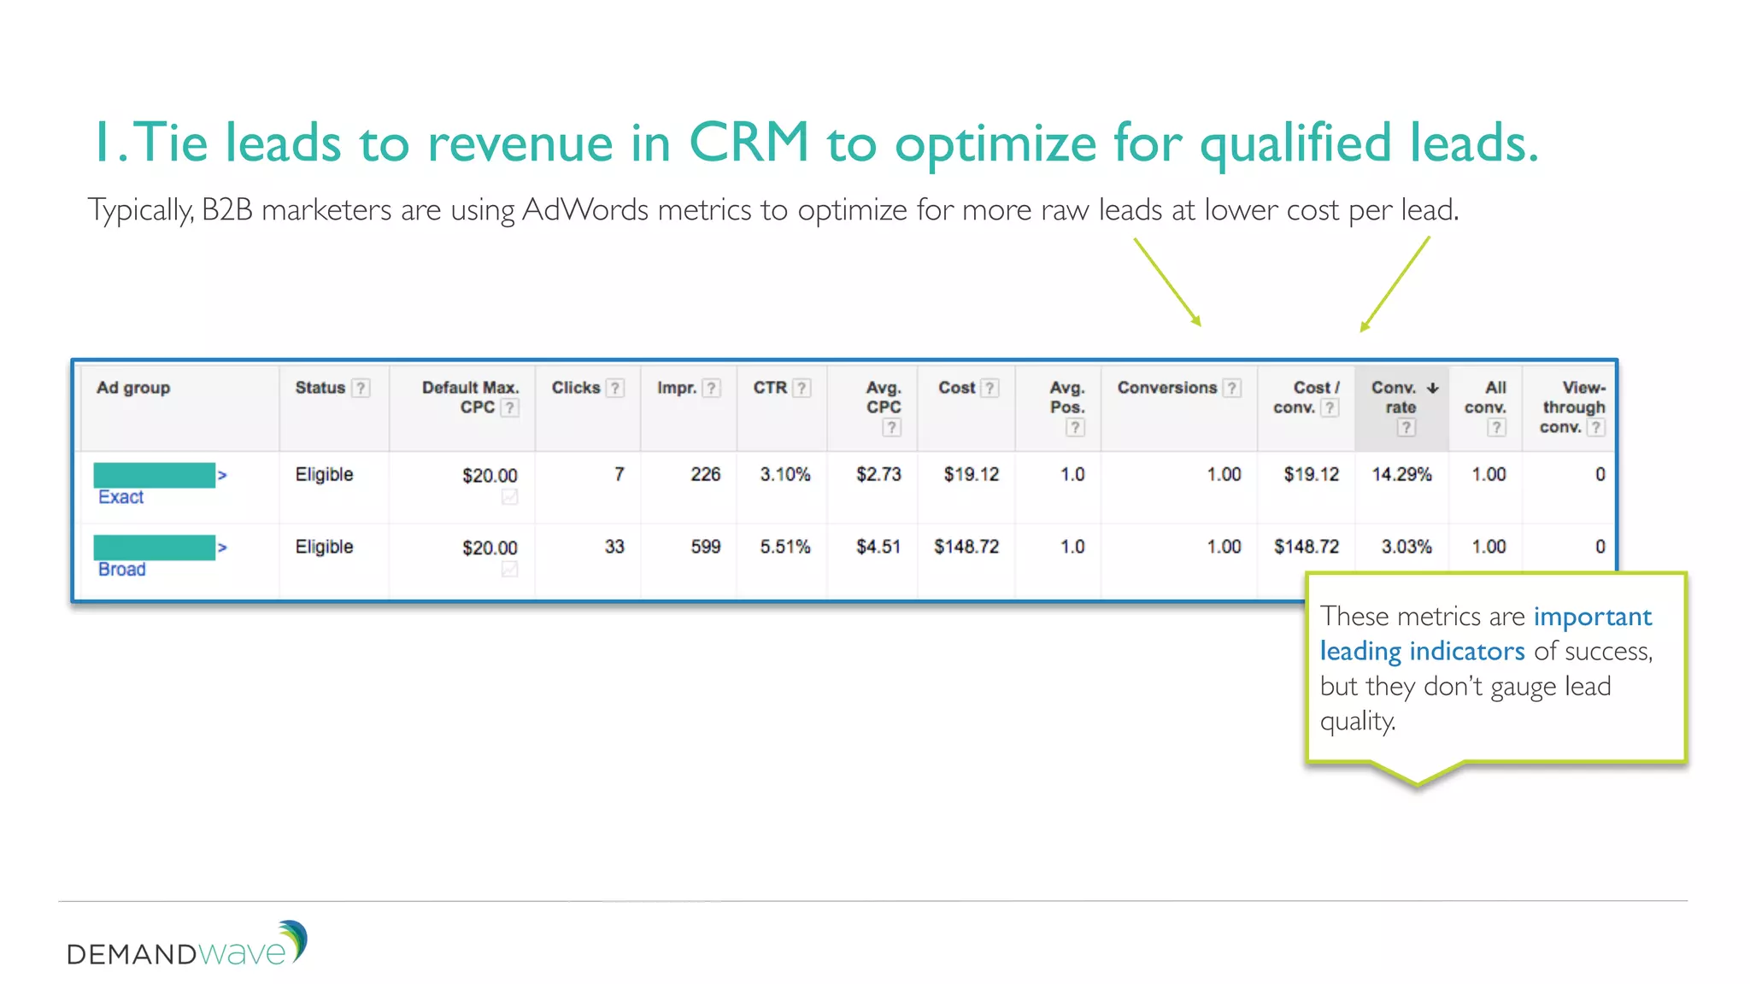This screenshot has width=1750, height=984.
Task: Click the View-through conv. help icon
Action: click(x=1596, y=427)
